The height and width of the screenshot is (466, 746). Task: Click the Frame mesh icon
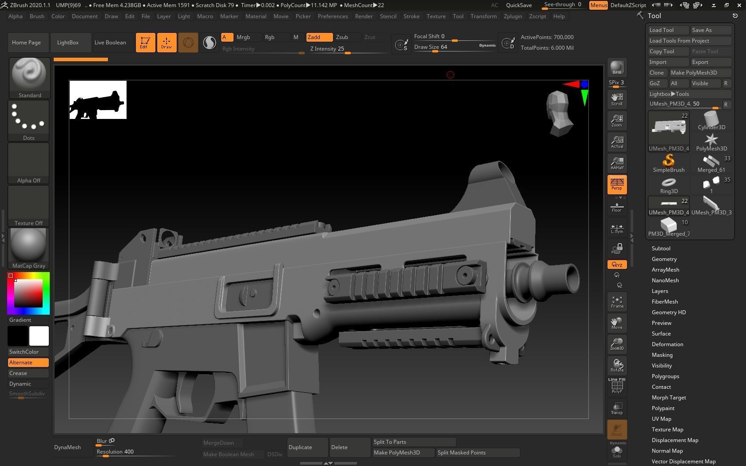coord(617,302)
